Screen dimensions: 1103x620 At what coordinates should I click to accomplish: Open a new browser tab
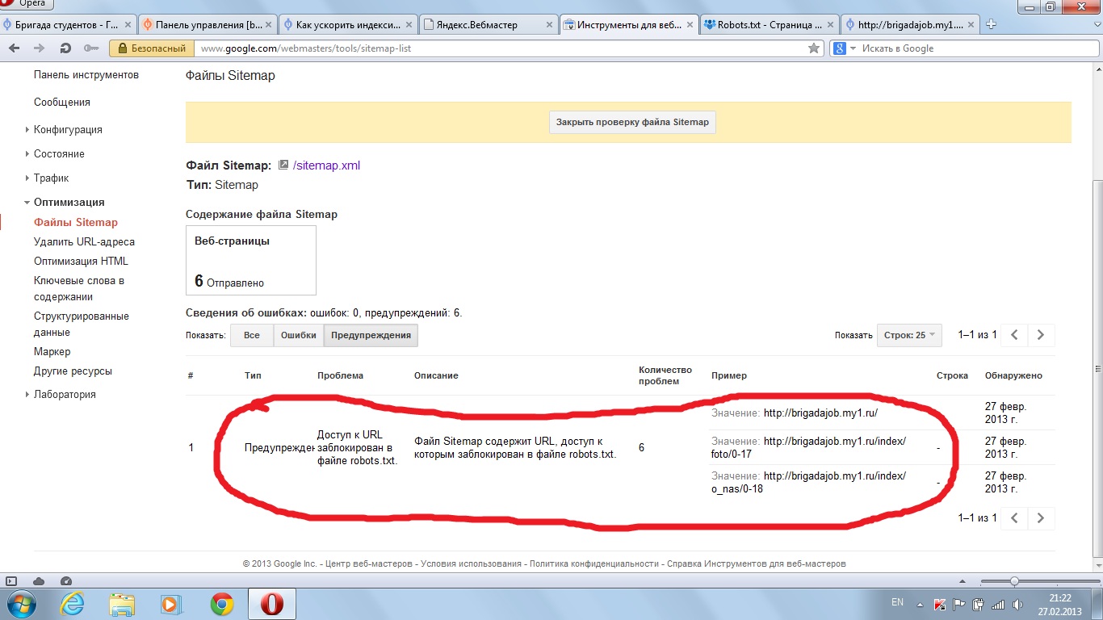(992, 24)
